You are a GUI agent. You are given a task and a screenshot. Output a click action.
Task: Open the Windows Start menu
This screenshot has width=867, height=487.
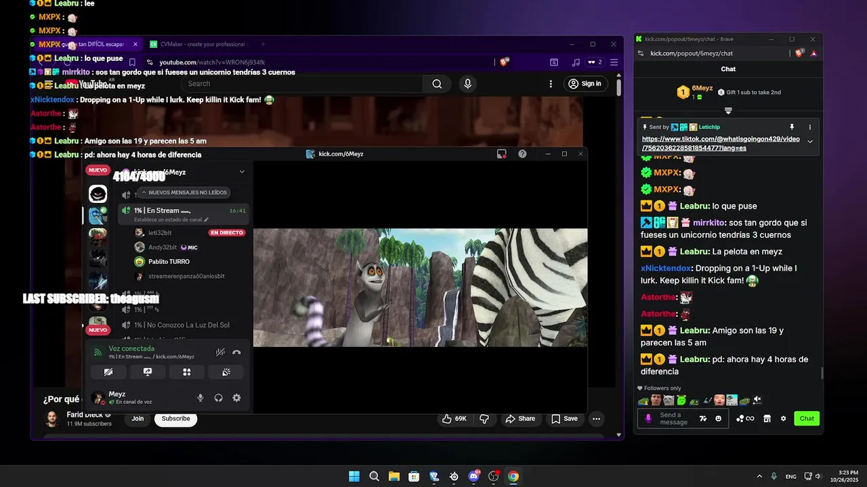[354, 476]
